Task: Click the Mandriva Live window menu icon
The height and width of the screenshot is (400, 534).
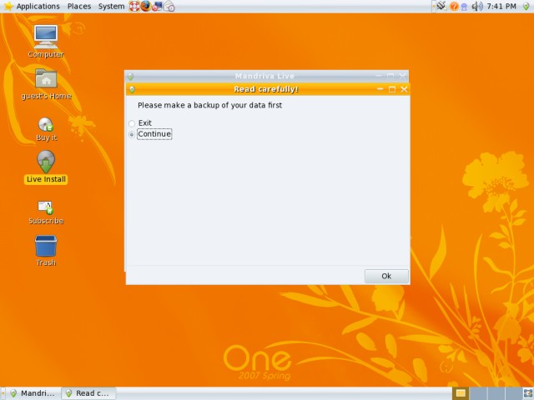Action: 130,76
